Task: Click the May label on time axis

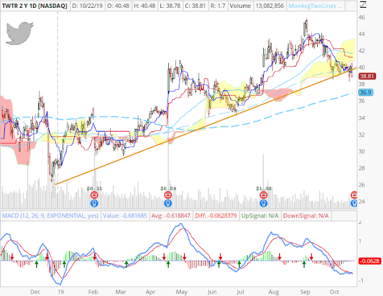Action: (x=181, y=292)
